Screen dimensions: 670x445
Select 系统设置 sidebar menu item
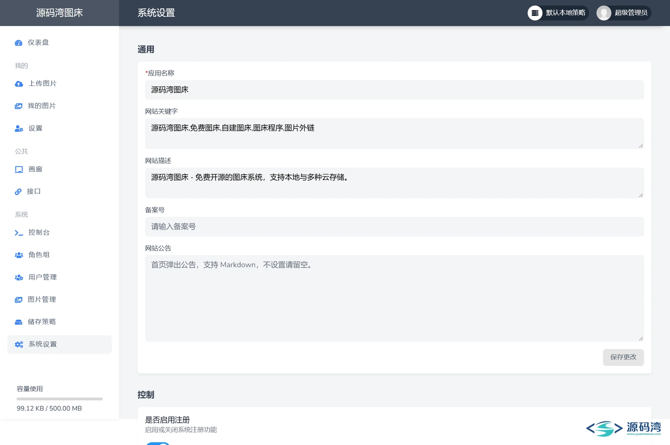pos(59,344)
